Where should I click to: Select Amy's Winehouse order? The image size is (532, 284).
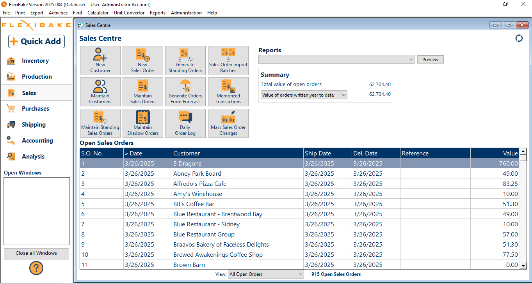tap(300, 194)
